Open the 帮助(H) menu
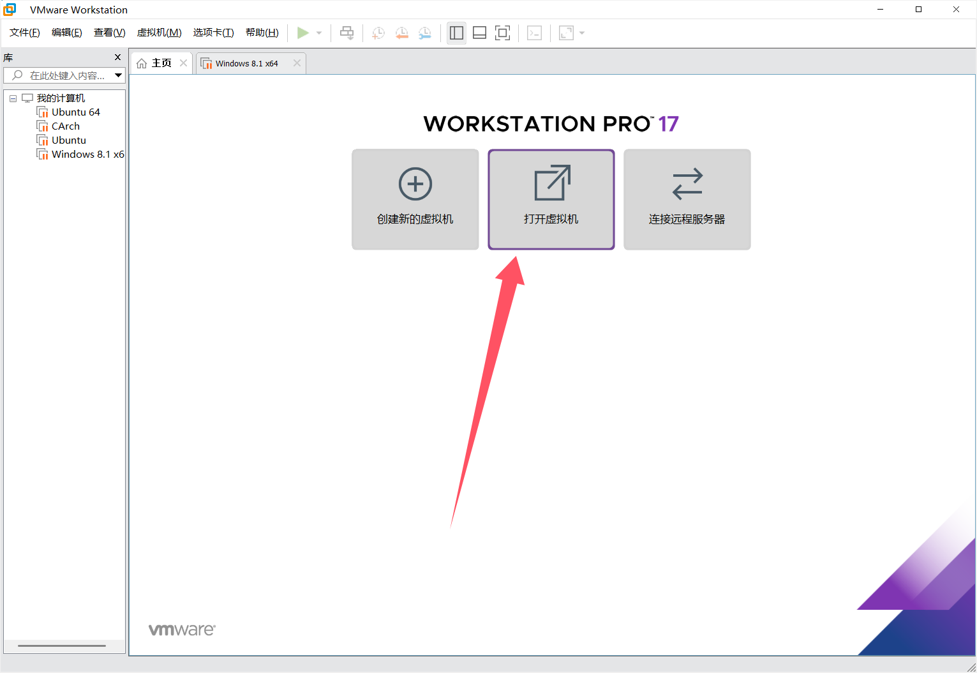The image size is (977, 673). pos(262,33)
